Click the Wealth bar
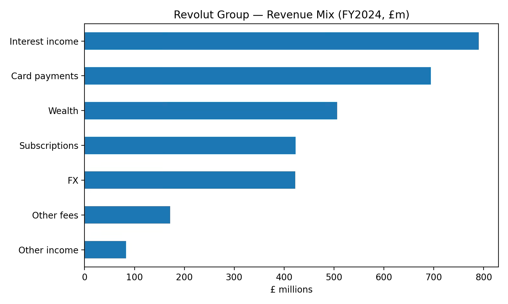The width and height of the screenshot is (508, 304). [x=211, y=111]
